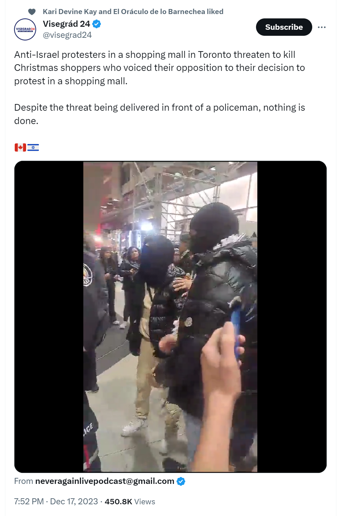This screenshot has height=516, width=339.
Task: Click the @visegrad24 handle
Action: (67, 35)
